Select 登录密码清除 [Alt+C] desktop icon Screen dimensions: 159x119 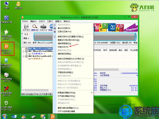point(6,91)
